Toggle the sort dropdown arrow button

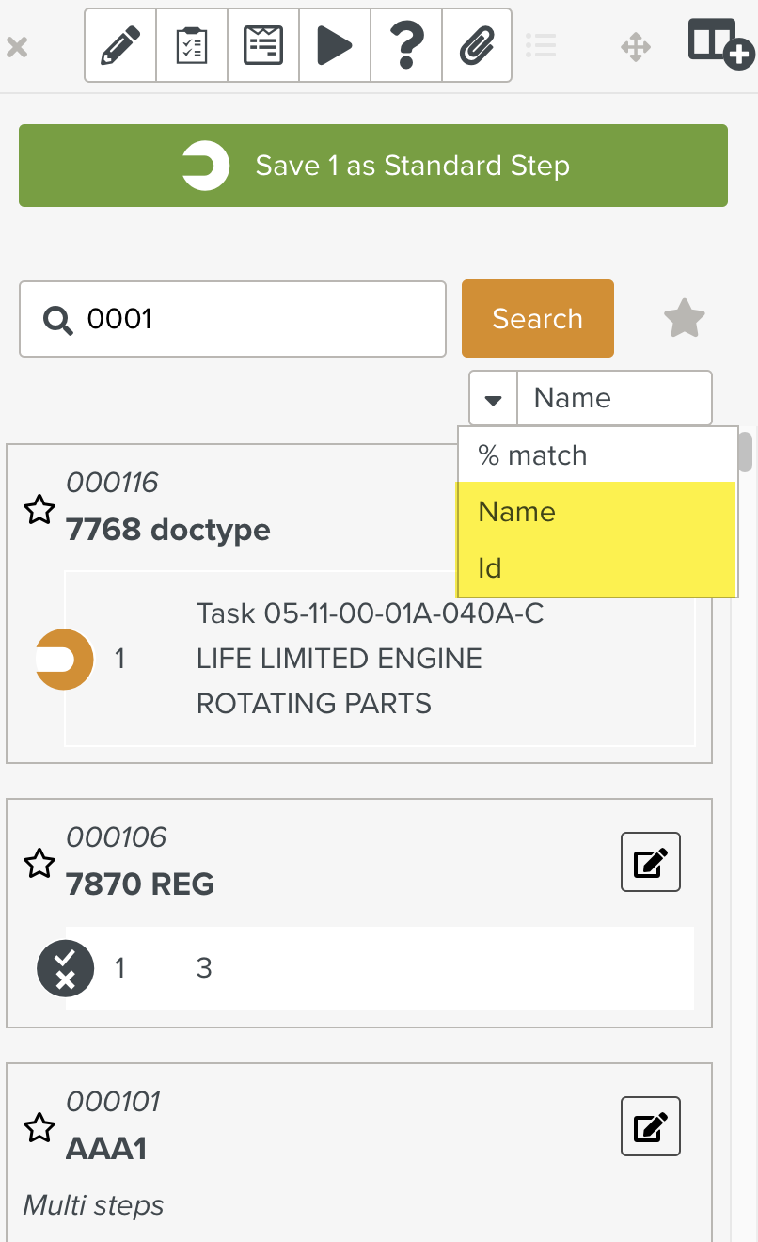(x=493, y=399)
